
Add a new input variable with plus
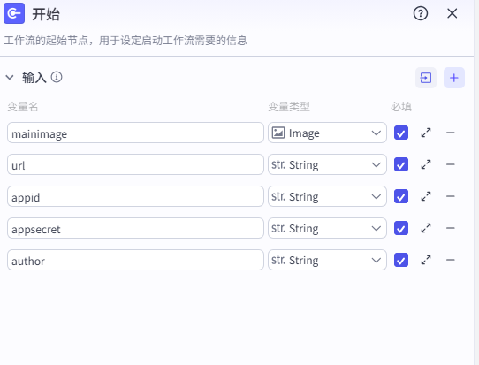(x=454, y=78)
